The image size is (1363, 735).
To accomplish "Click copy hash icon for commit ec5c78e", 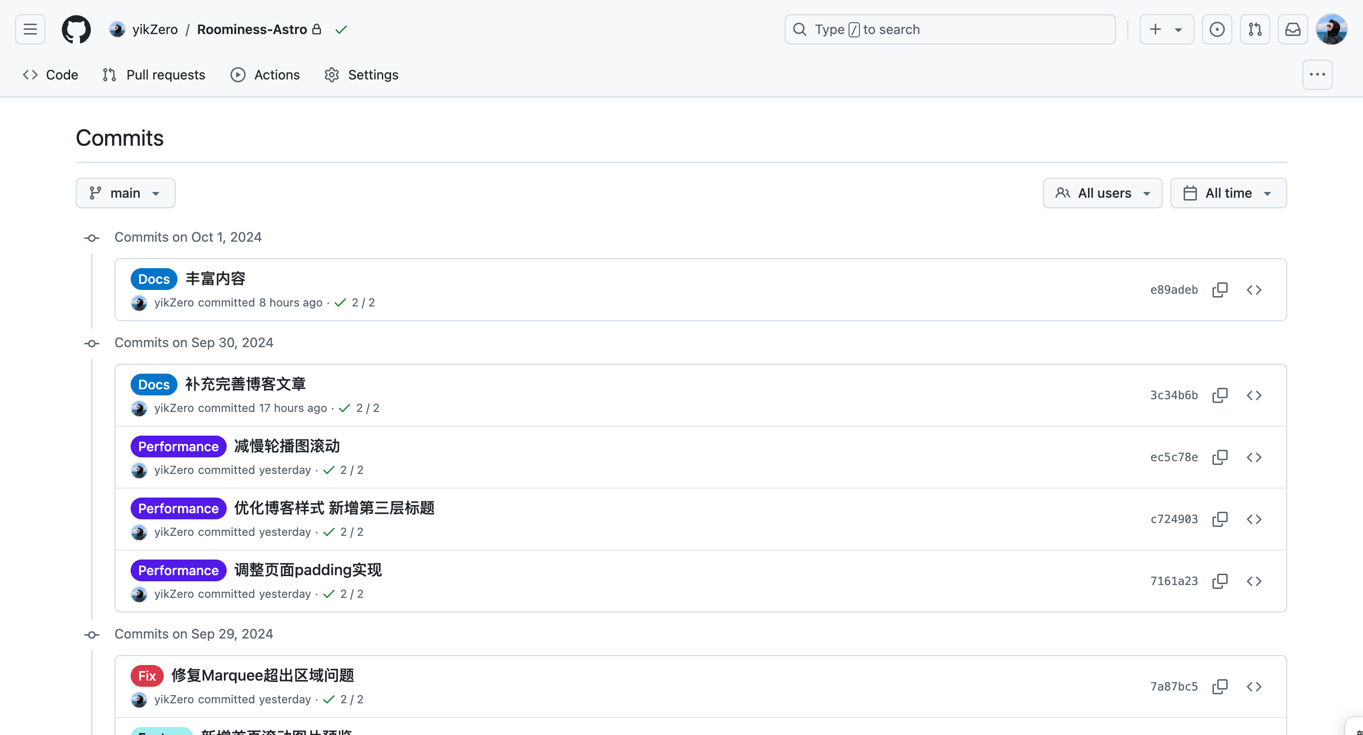I will click(1220, 457).
